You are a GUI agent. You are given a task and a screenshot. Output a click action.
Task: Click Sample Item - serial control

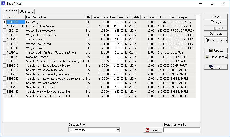point(42,83)
